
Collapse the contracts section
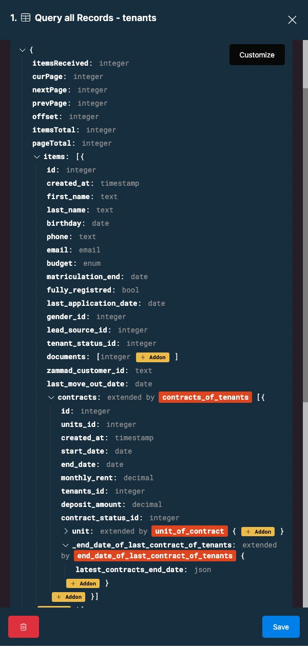[x=51, y=398]
